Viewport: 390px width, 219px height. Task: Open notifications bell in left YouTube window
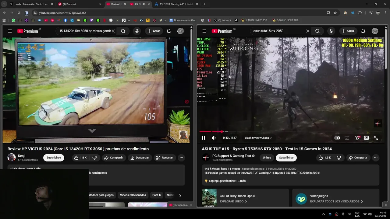[x=169, y=31]
